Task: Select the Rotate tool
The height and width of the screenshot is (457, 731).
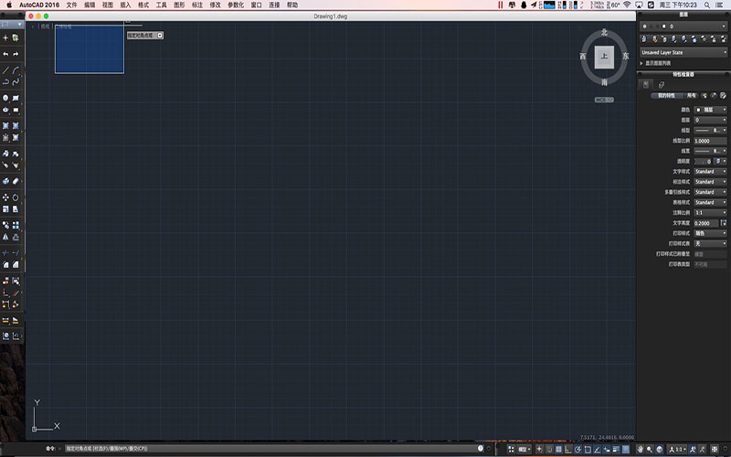Action: coord(16,197)
